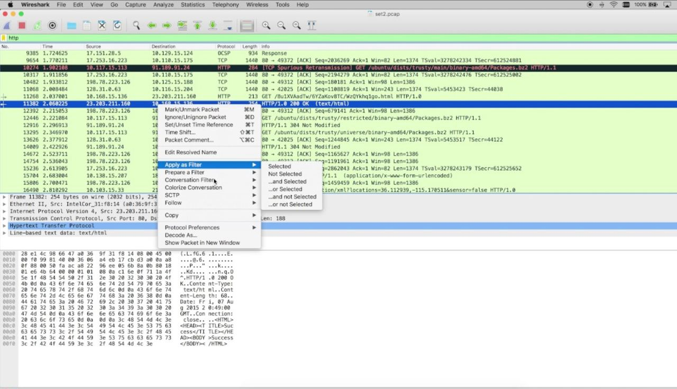Image resolution: width=677 pixels, height=389 pixels.
Task: Click the find packet magnifier icon
Action: click(x=136, y=25)
